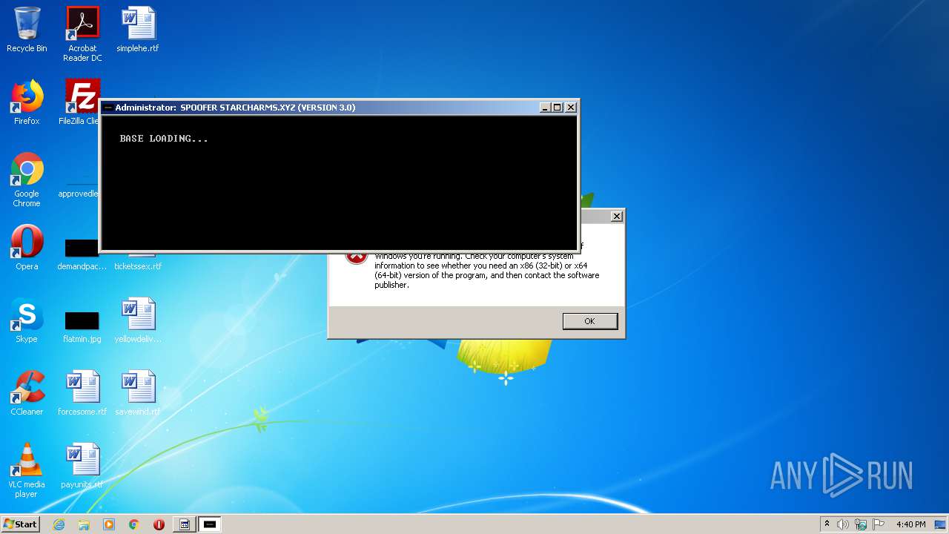This screenshot has height=534, width=949.
Task: Open FileZilla Client desktop shortcut
Action: click(x=80, y=102)
